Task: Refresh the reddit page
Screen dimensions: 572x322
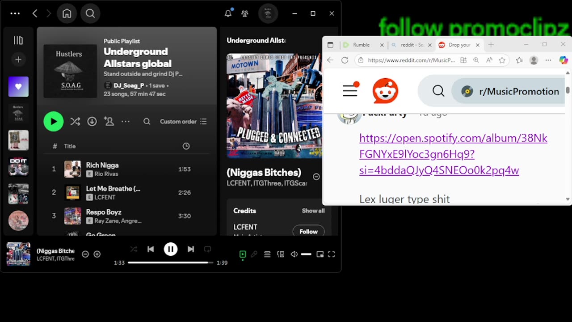Action: point(345,60)
